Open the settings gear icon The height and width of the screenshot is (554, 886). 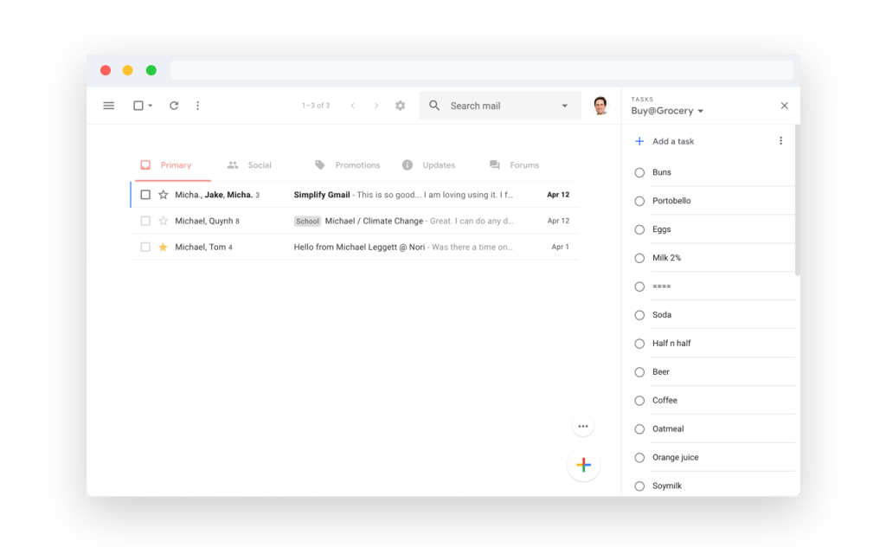pos(400,106)
